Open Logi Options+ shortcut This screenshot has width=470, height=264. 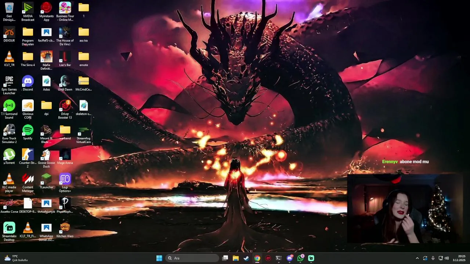[65, 183]
